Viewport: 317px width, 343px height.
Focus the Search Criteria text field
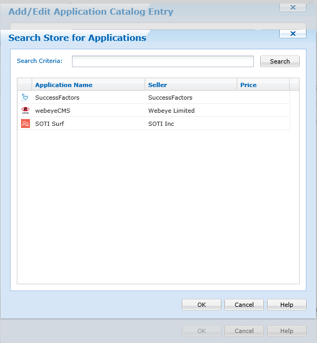tap(163, 61)
